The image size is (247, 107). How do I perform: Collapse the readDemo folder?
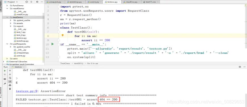pos(7,8)
